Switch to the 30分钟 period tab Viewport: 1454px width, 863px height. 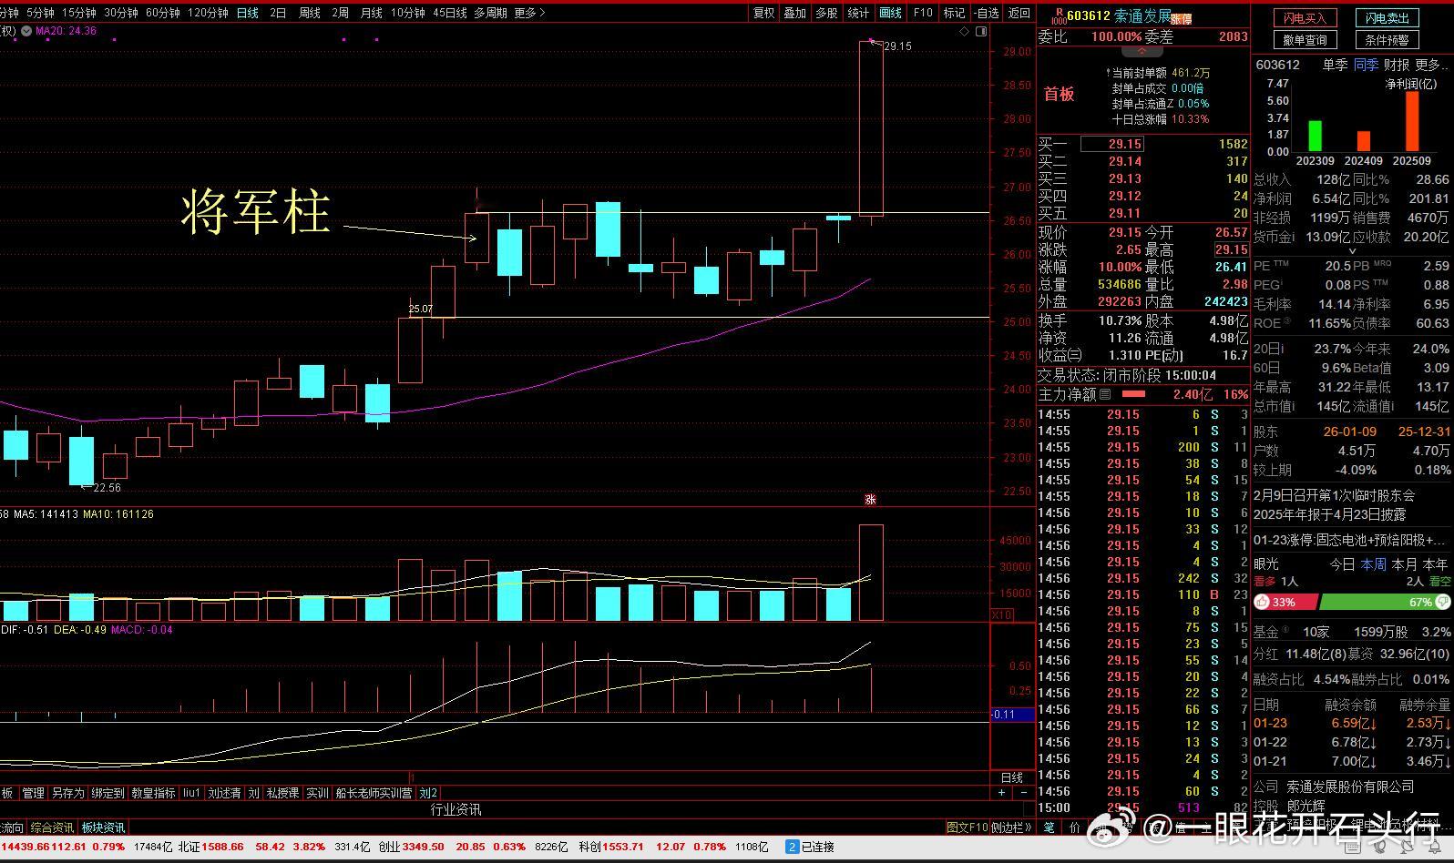(120, 13)
